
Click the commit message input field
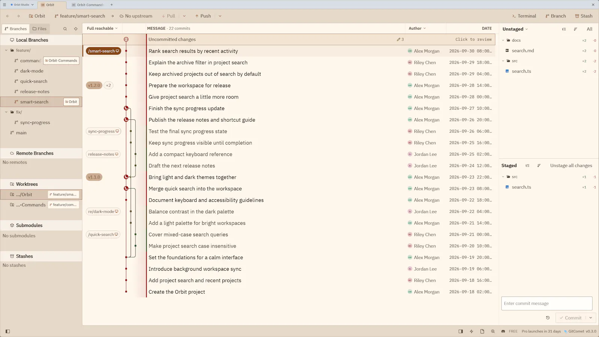[x=547, y=303]
